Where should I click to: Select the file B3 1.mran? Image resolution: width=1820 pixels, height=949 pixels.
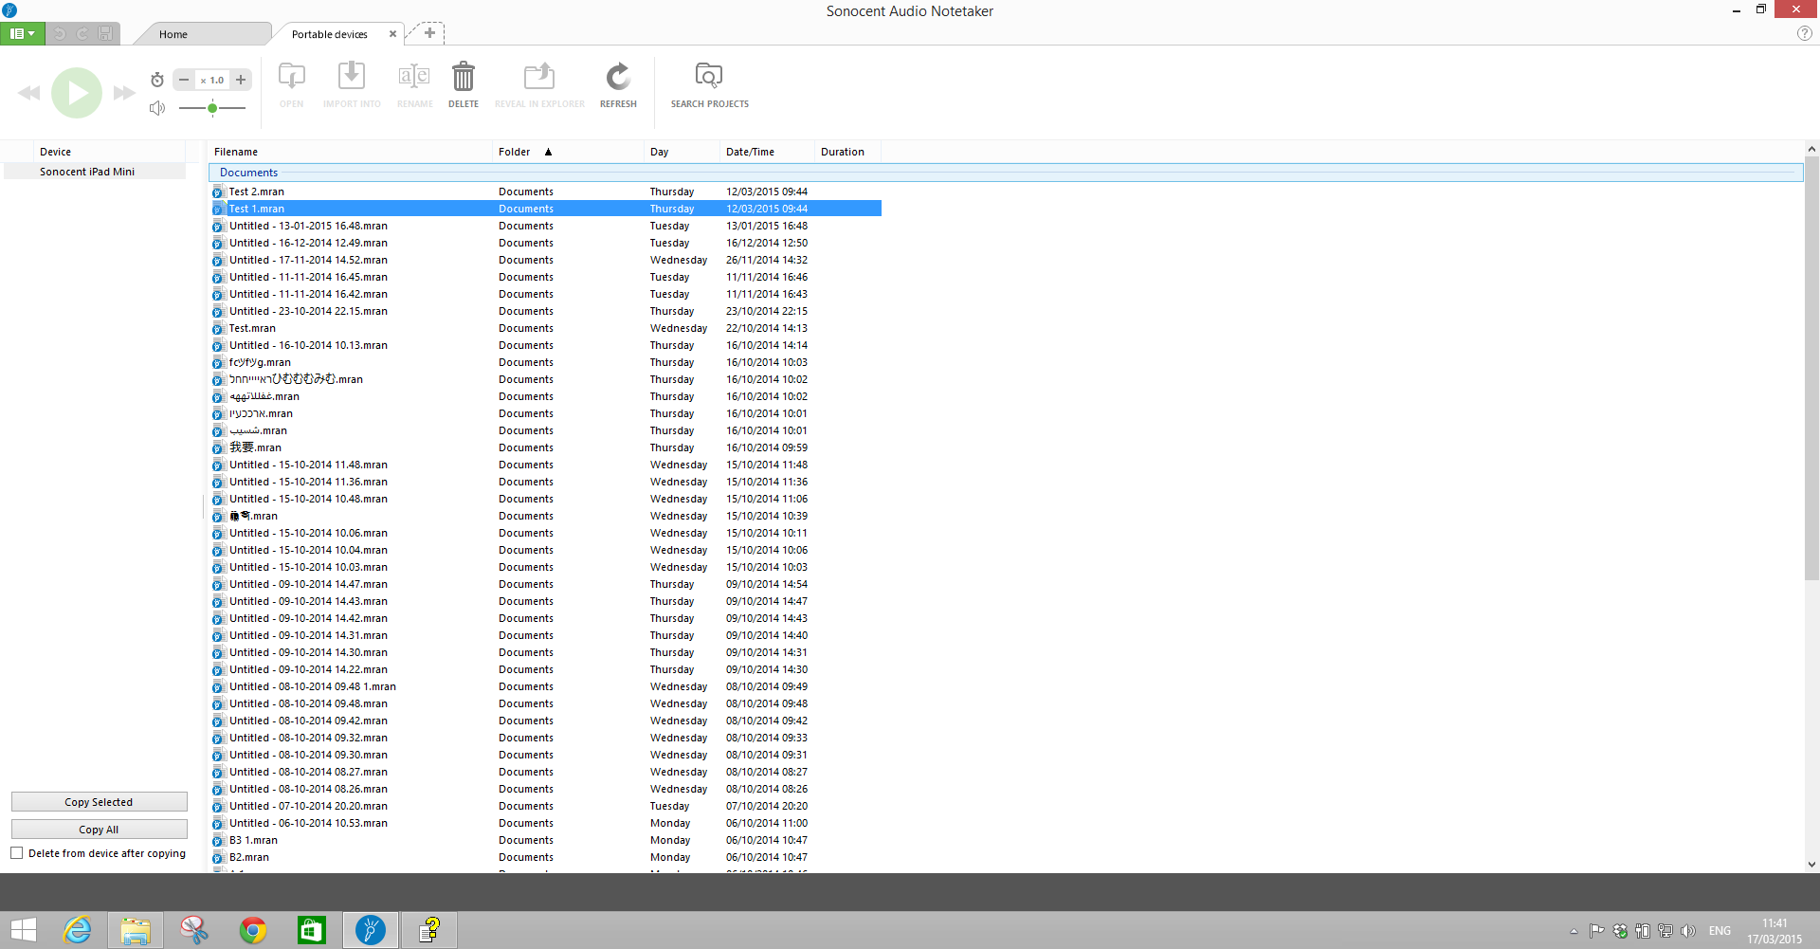click(x=253, y=840)
